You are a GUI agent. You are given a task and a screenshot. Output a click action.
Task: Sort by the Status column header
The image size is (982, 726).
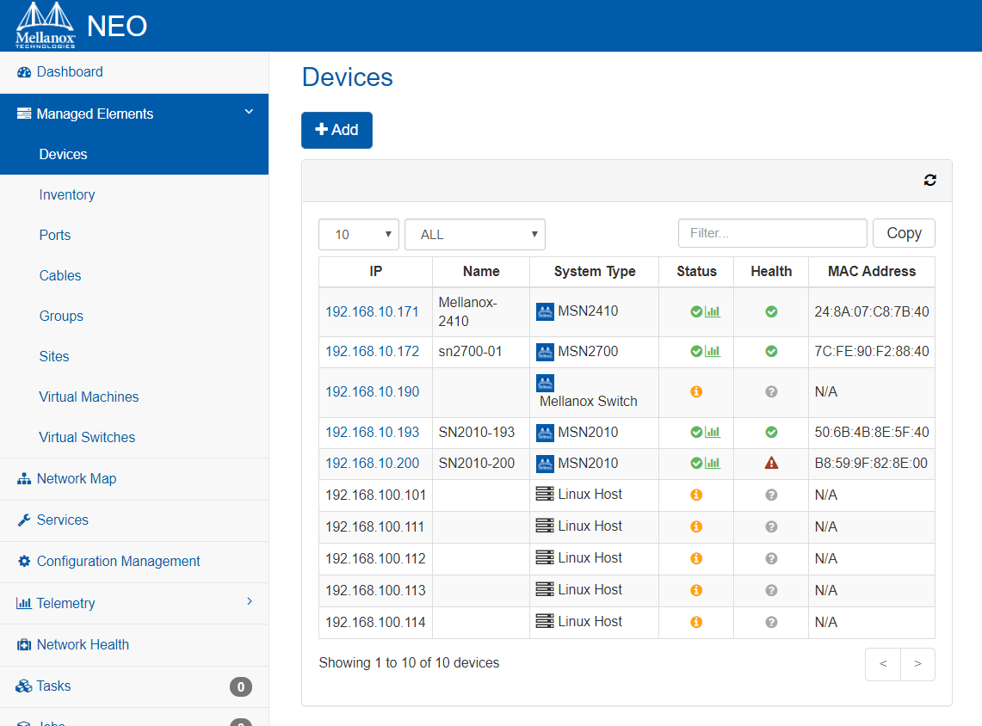click(696, 272)
